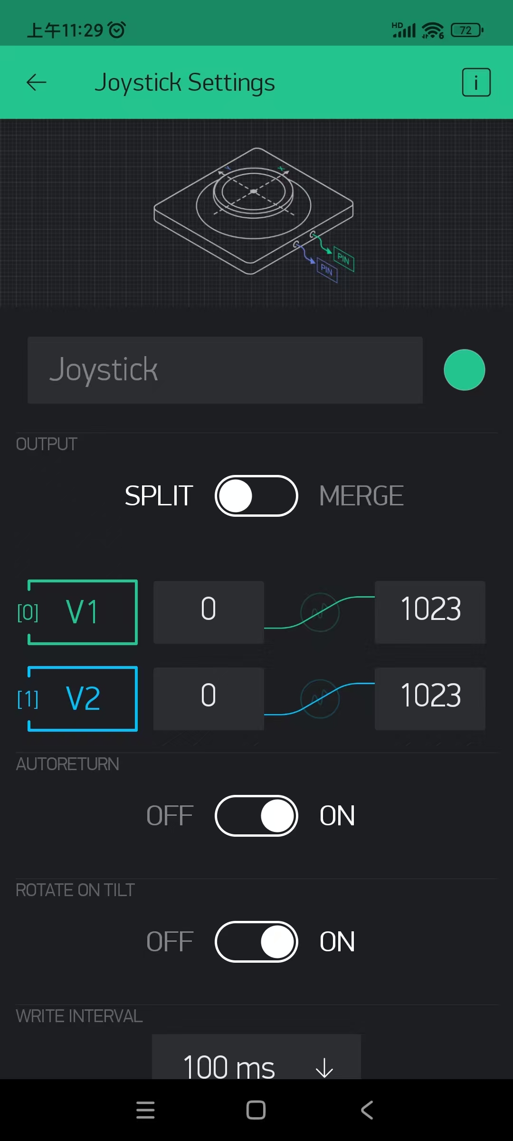Image resolution: width=513 pixels, height=1141 pixels.
Task: Open the V2 pin selector
Action: click(83, 699)
